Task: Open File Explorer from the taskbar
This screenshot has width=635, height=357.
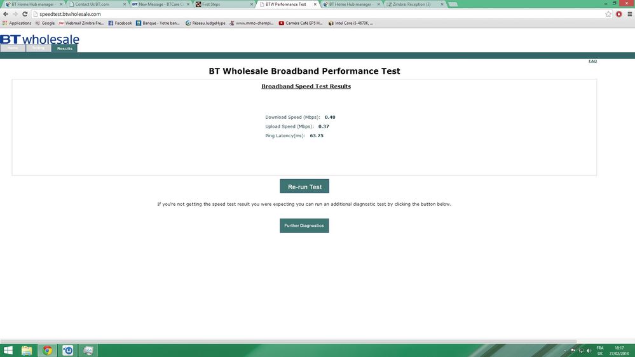Action: 27,350
